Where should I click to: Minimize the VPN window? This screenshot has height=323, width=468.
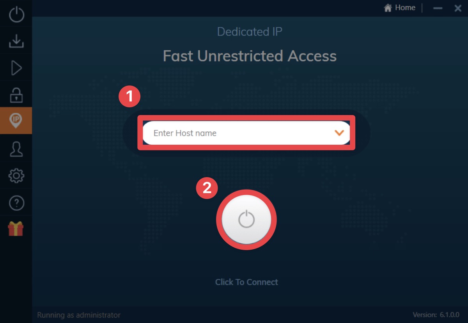pyautogui.click(x=438, y=8)
